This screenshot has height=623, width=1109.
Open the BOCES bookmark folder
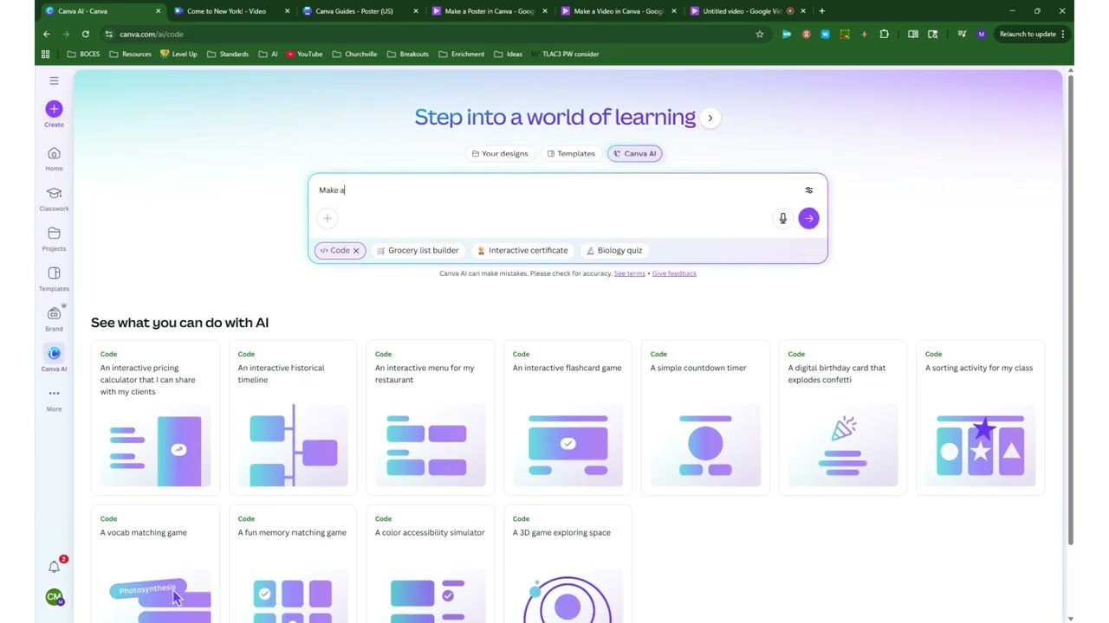click(83, 54)
